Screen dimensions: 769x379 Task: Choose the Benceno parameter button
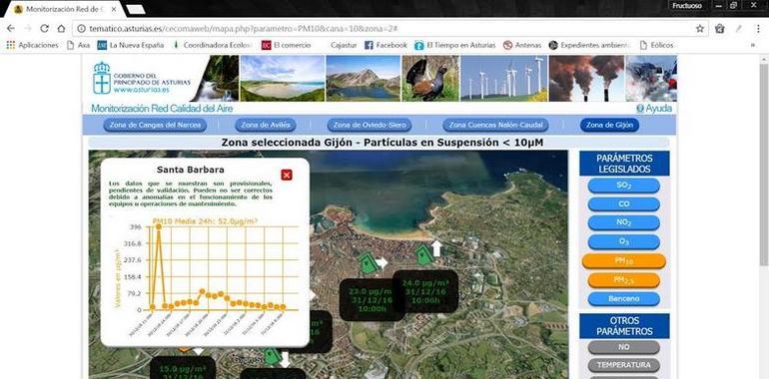point(624,298)
